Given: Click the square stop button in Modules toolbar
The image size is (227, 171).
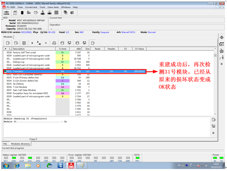Looking at the screenshot, I should [x=46, y=43].
